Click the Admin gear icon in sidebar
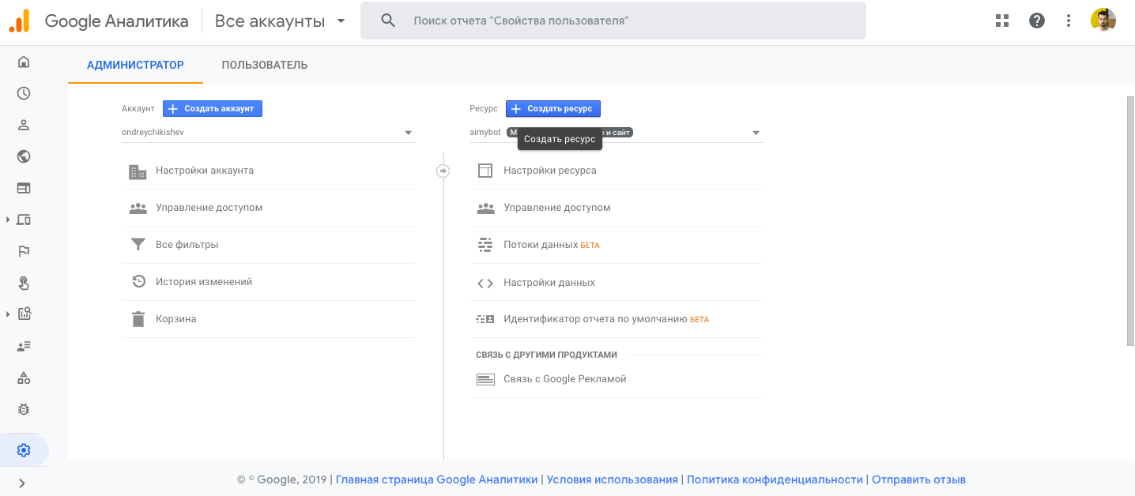This screenshot has width=1135, height=496. 24,450
